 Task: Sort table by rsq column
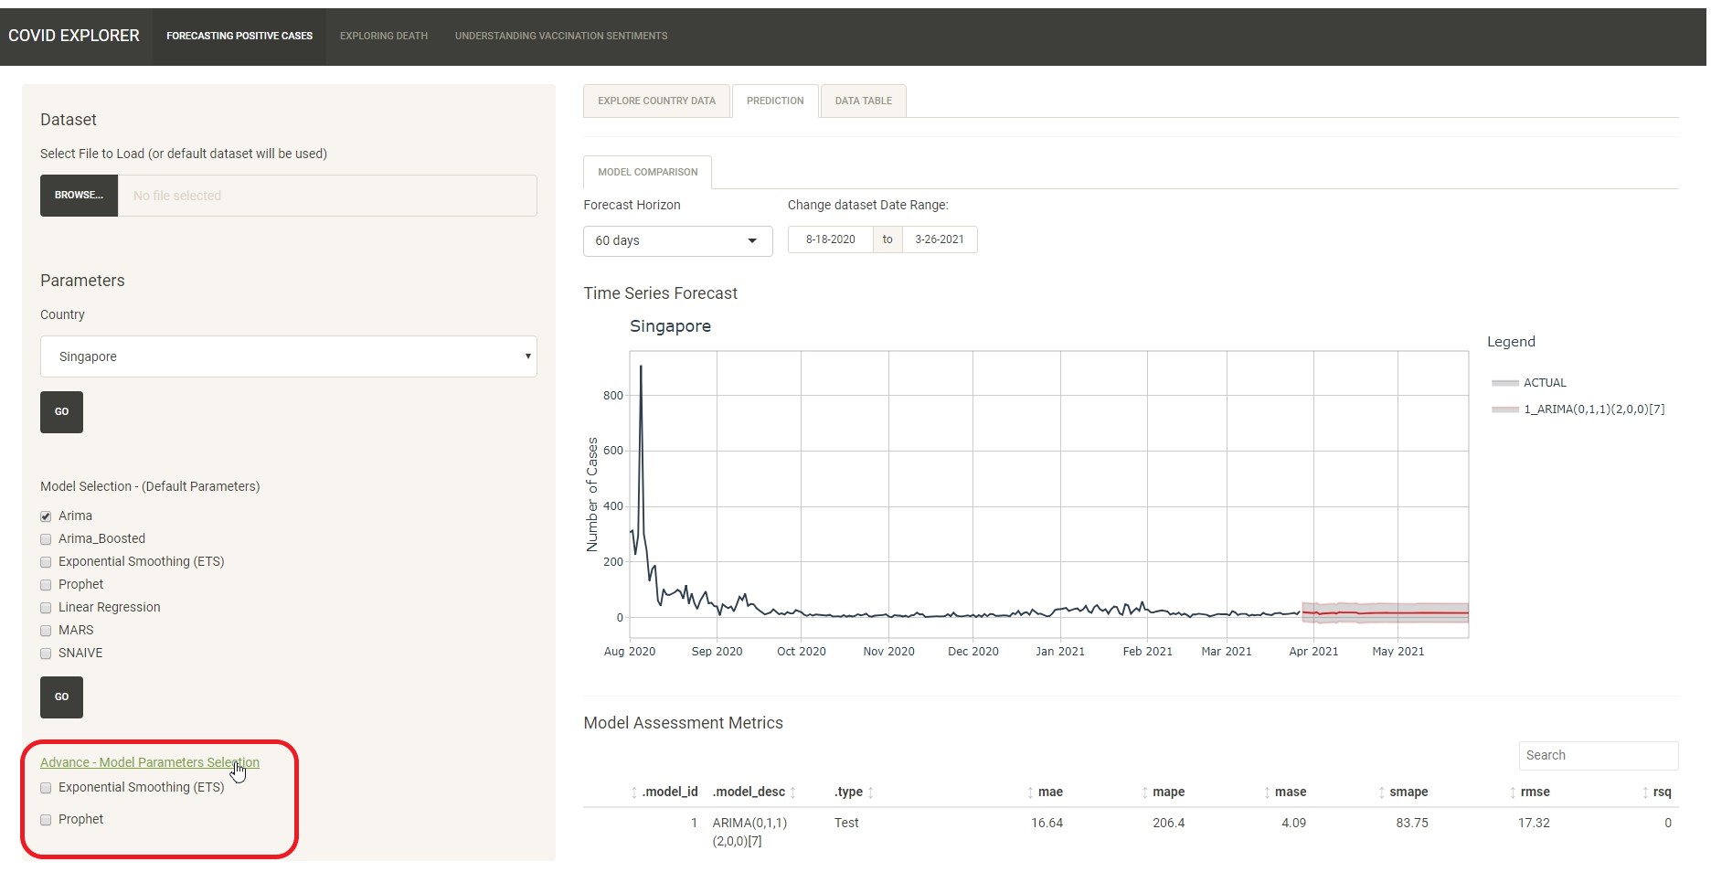1661,792
